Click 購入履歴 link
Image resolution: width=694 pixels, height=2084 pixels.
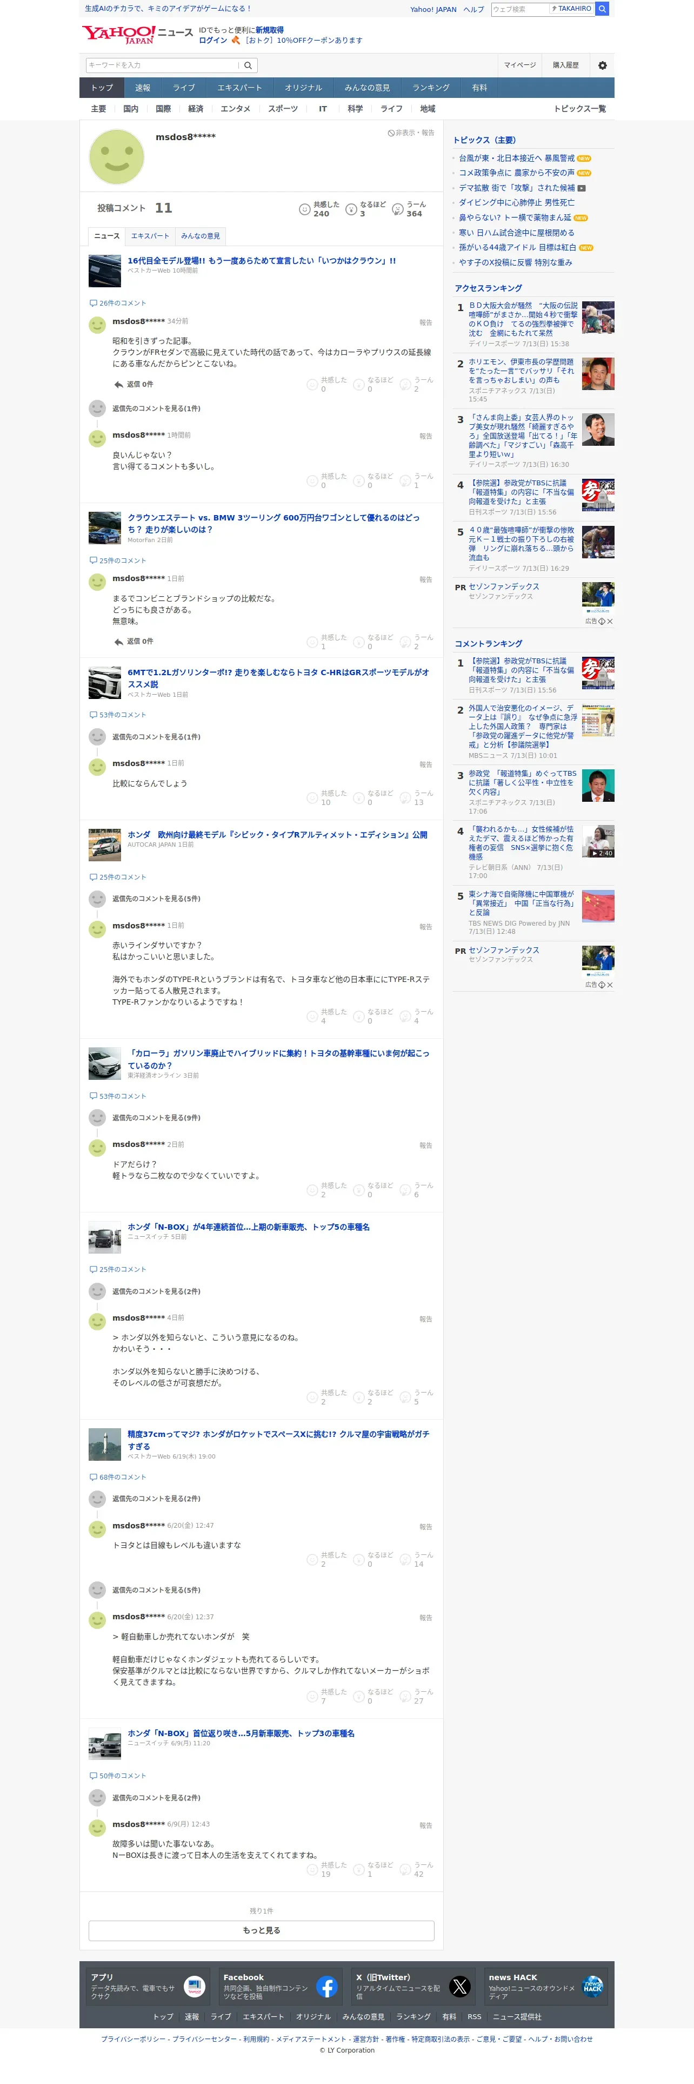click(565, 65)
